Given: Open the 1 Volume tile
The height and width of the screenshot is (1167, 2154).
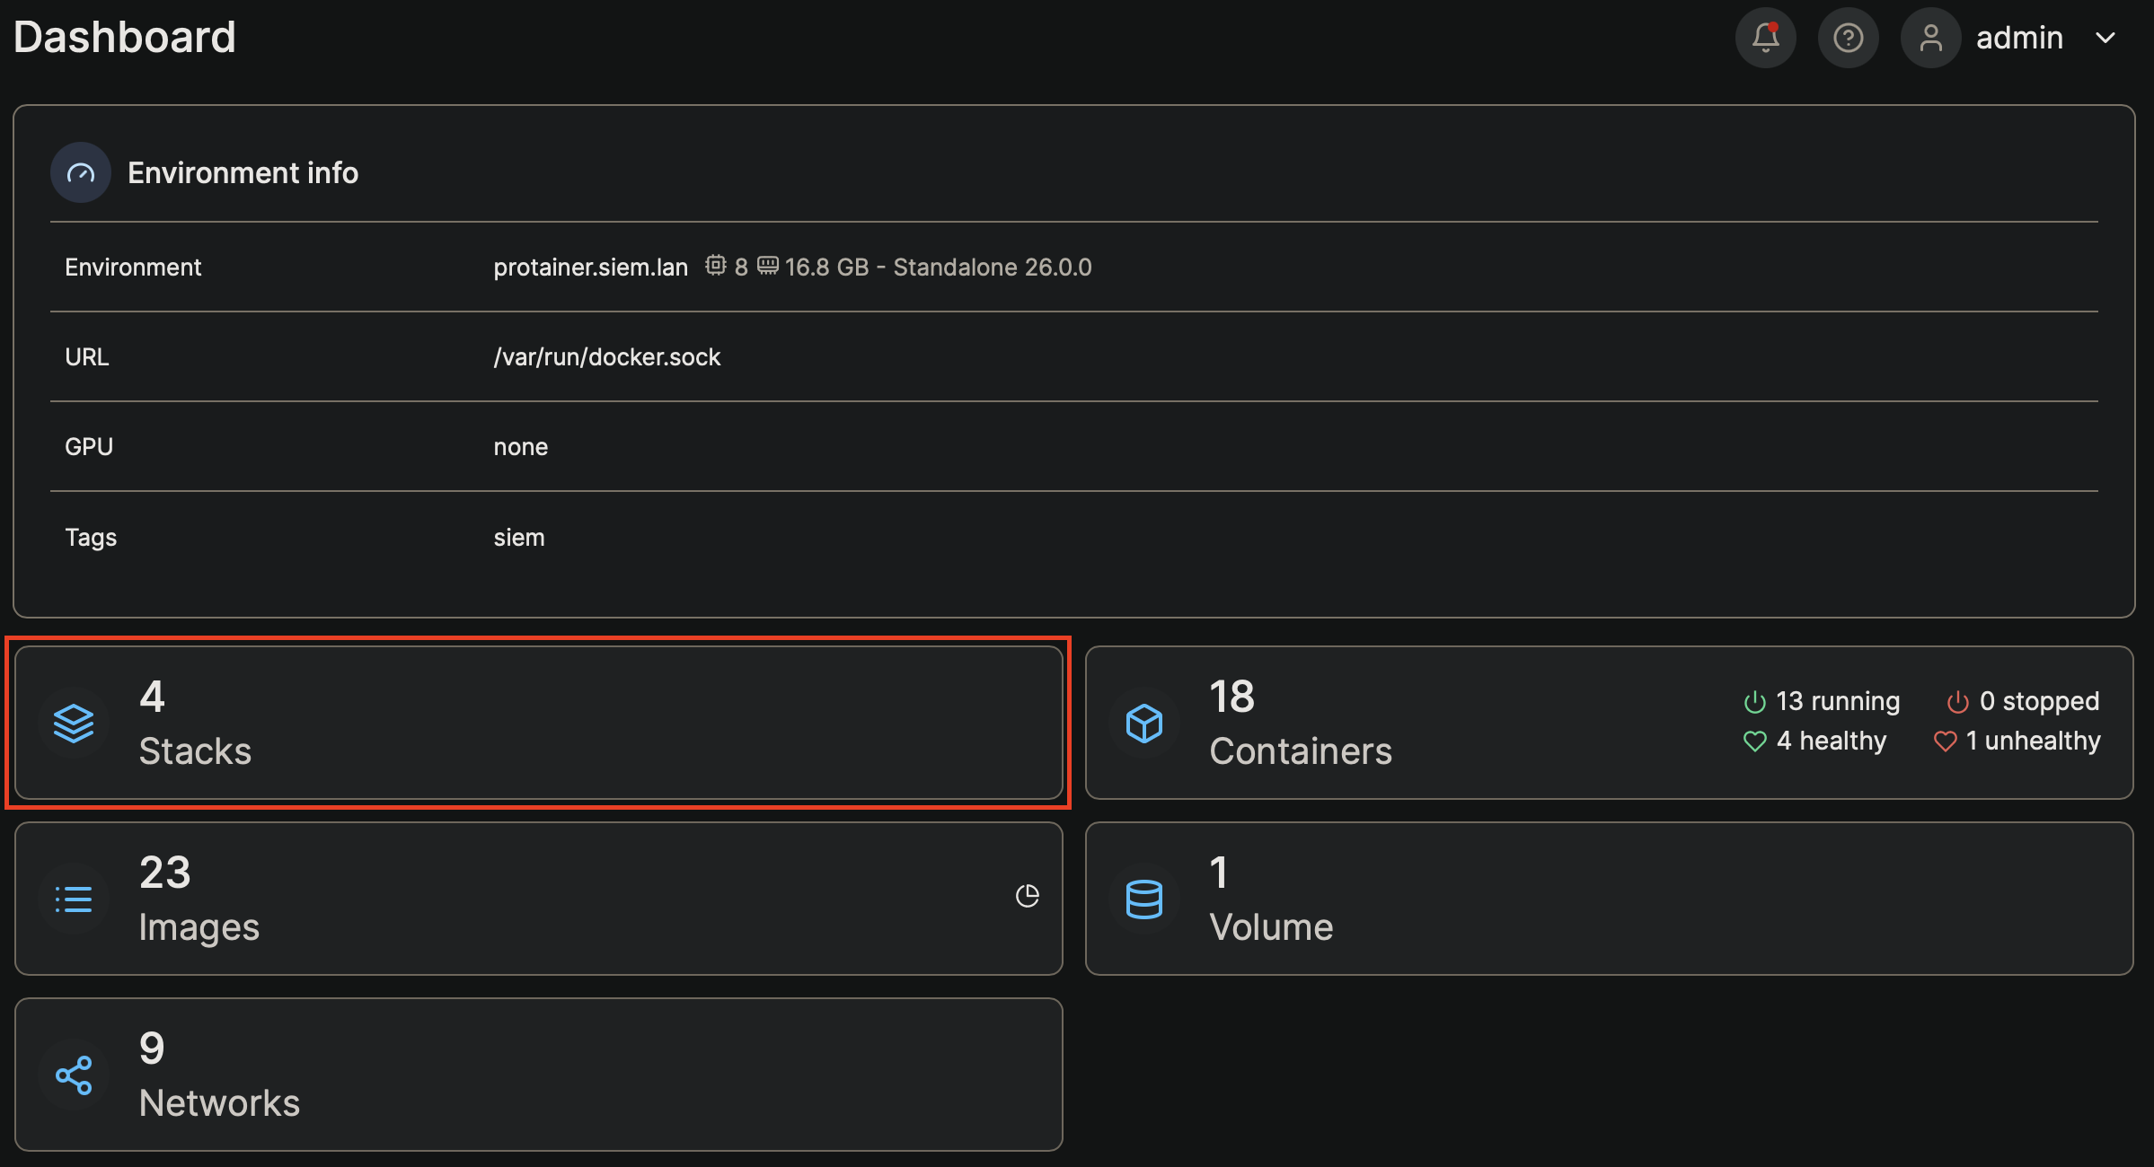Looking at the screenshot, I should click(1608, 899).
